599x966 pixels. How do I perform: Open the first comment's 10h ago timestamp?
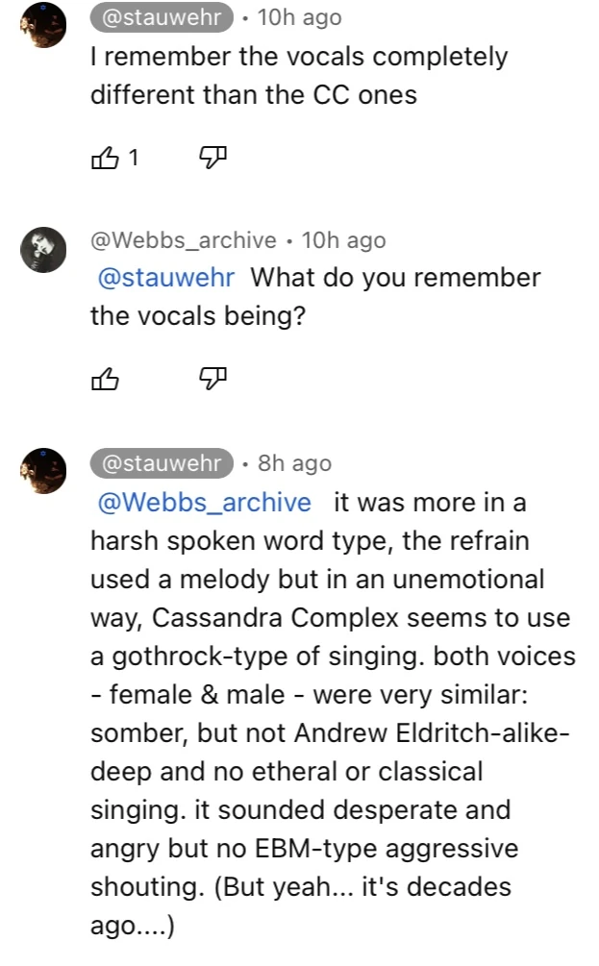point(299,17)
